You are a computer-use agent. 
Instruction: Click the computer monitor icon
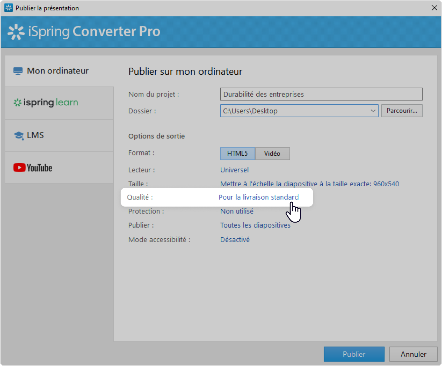pos(18,71)
